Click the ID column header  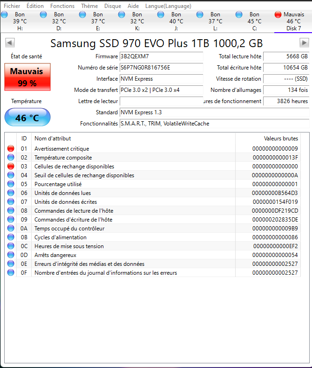[24, 139]
